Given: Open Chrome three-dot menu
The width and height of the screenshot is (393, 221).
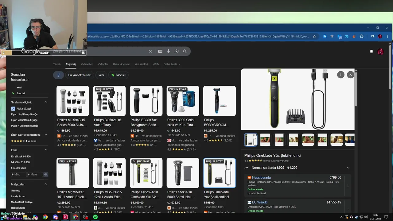Looking at the screenshot, I should point(387,37).
